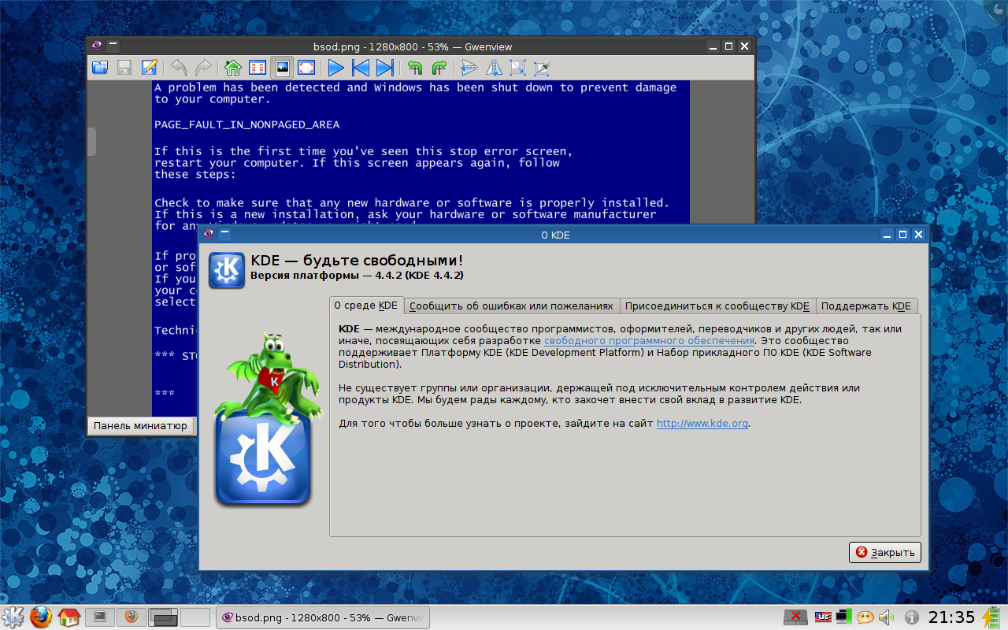This screenshot has width=1008, height=630.
Task: Open the Поддержать KDE tab
Action: click(866, 306)
